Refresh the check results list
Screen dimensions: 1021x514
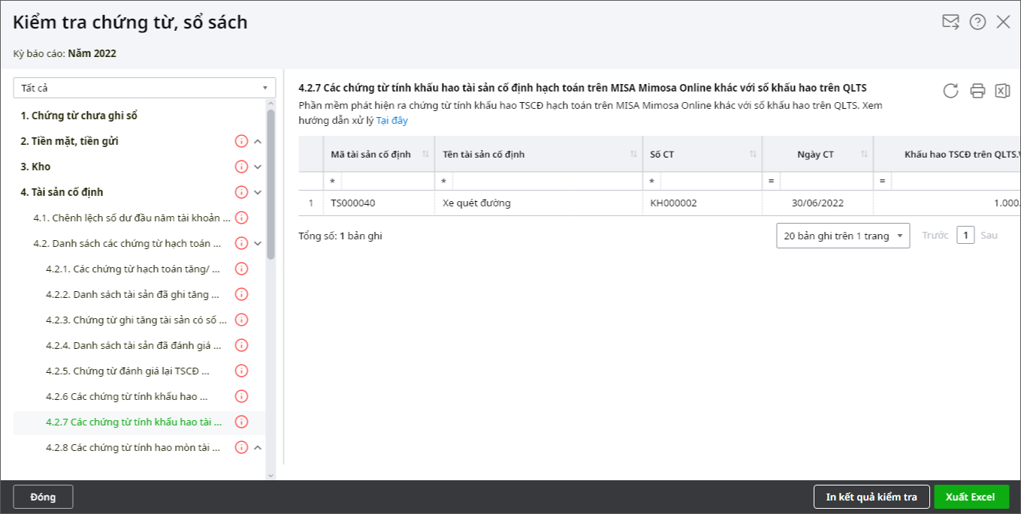[x=950, y=91]
